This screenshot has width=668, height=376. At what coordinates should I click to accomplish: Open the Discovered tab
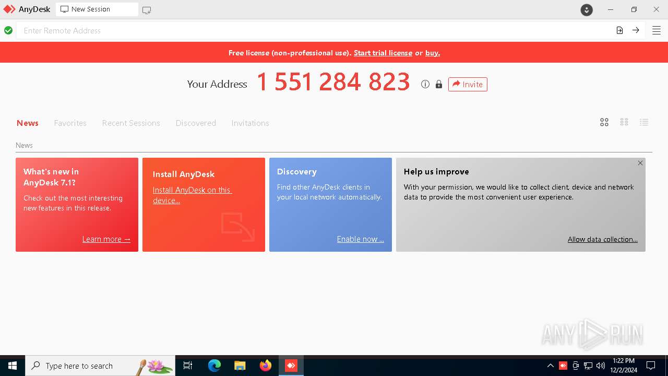196,123
